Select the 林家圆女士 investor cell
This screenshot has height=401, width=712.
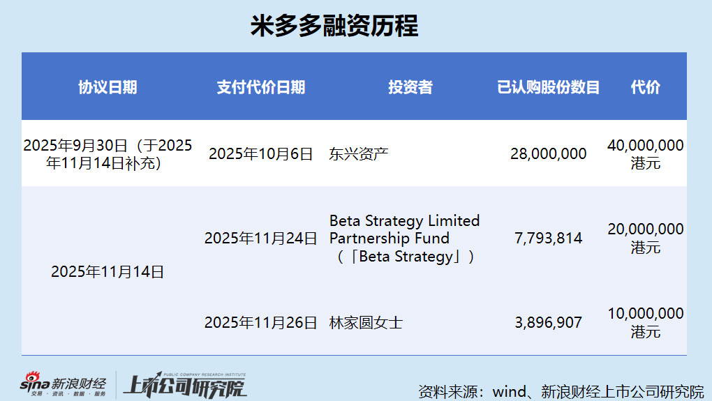tap(366, 323)
